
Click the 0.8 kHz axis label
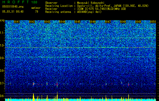coord(2,71)
